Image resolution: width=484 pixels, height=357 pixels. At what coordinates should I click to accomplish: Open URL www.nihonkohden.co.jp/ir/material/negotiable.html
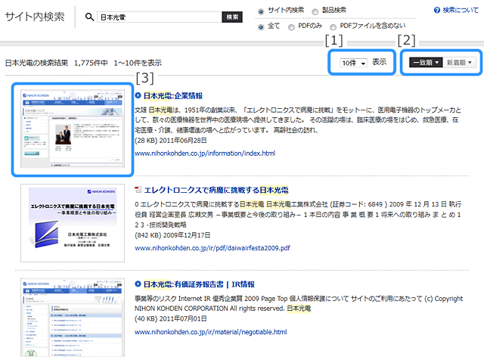pos(211,332)
